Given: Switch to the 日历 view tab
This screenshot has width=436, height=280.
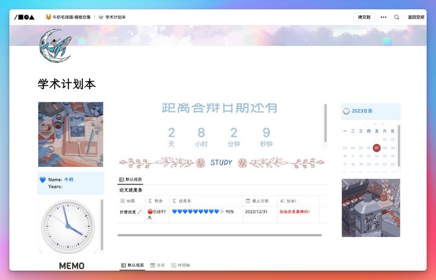Looking at the screenshot, I should tap(157, 265).
